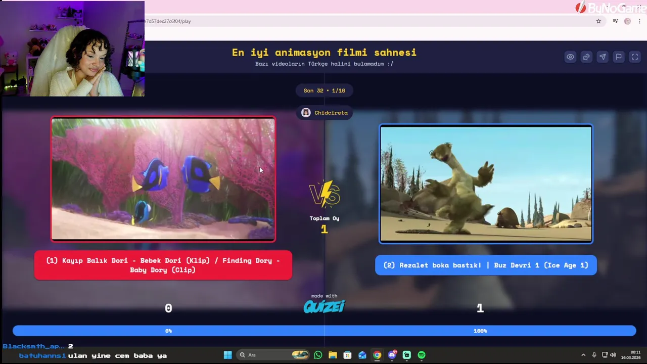Click the paper plane share icon
This screenshot has width=647, height=364.
tap(603, 57)
